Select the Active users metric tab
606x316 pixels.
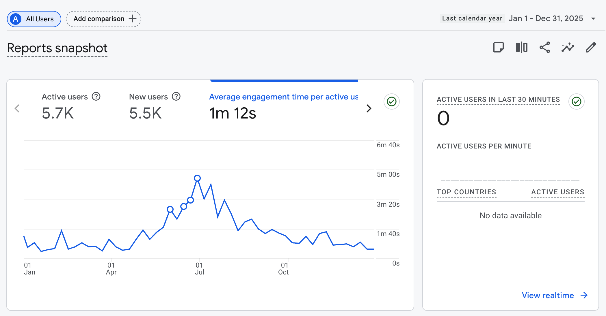click(65, 106)
